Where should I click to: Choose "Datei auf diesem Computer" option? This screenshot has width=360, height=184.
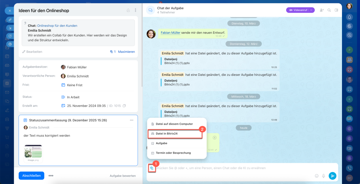(x=174, y=124)
